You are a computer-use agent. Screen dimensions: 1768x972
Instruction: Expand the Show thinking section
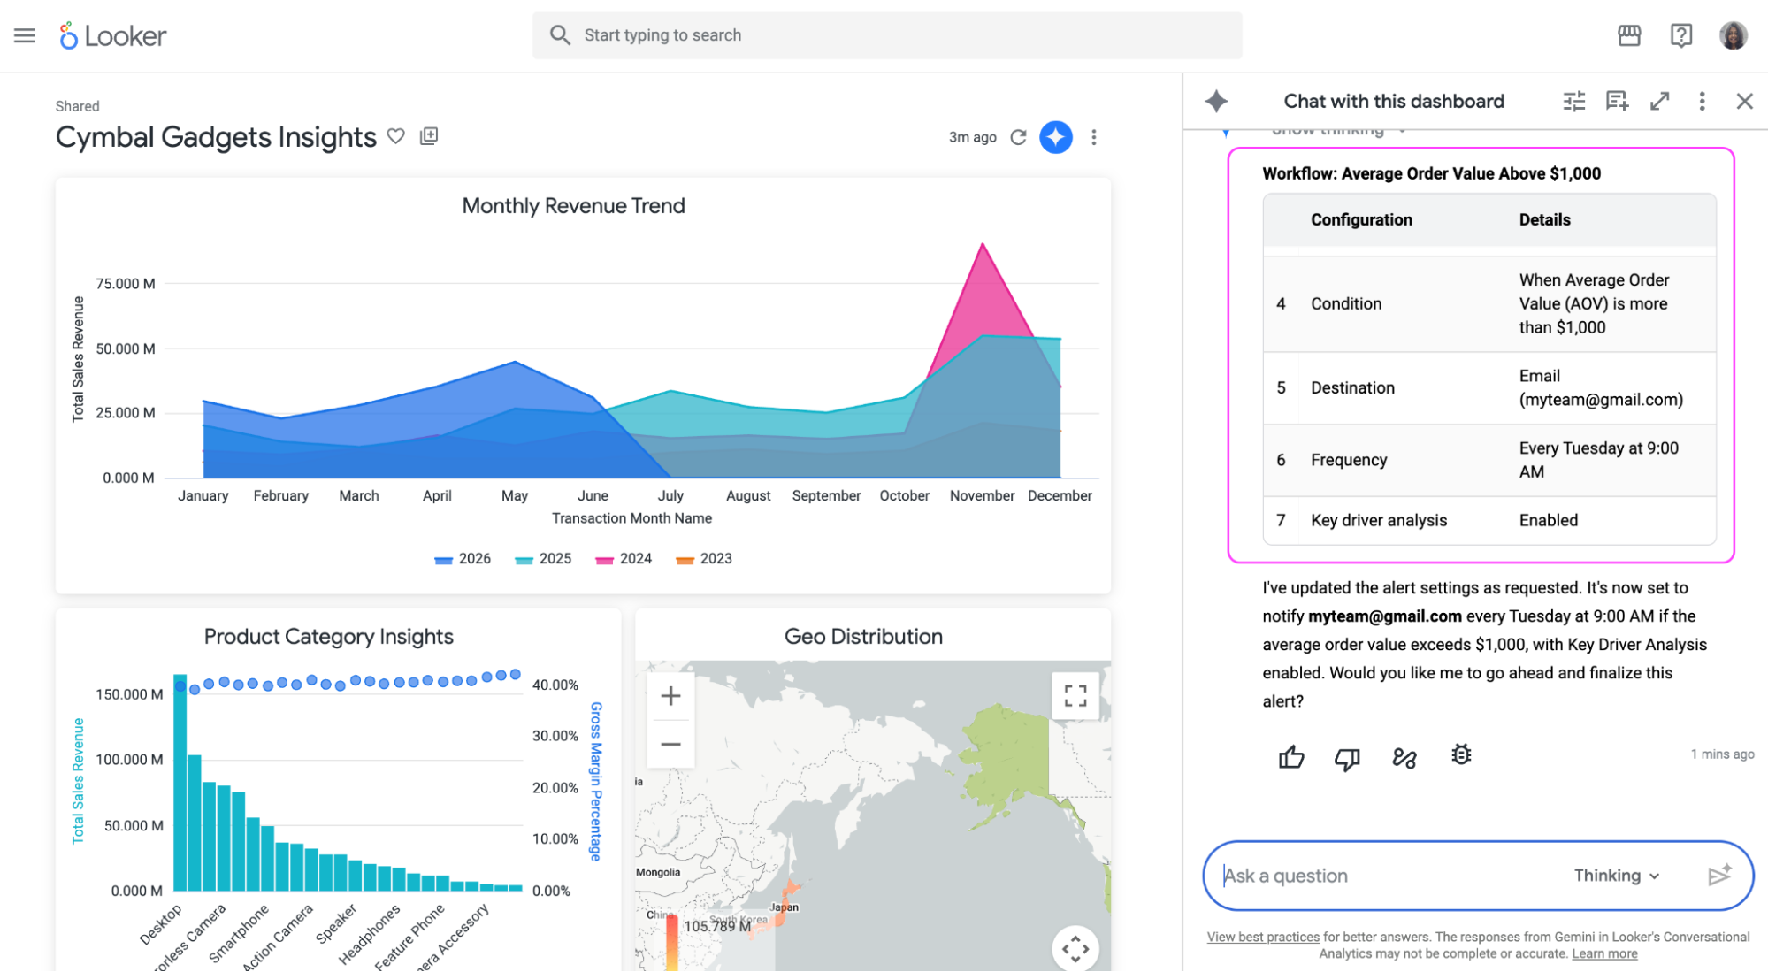1337,131
